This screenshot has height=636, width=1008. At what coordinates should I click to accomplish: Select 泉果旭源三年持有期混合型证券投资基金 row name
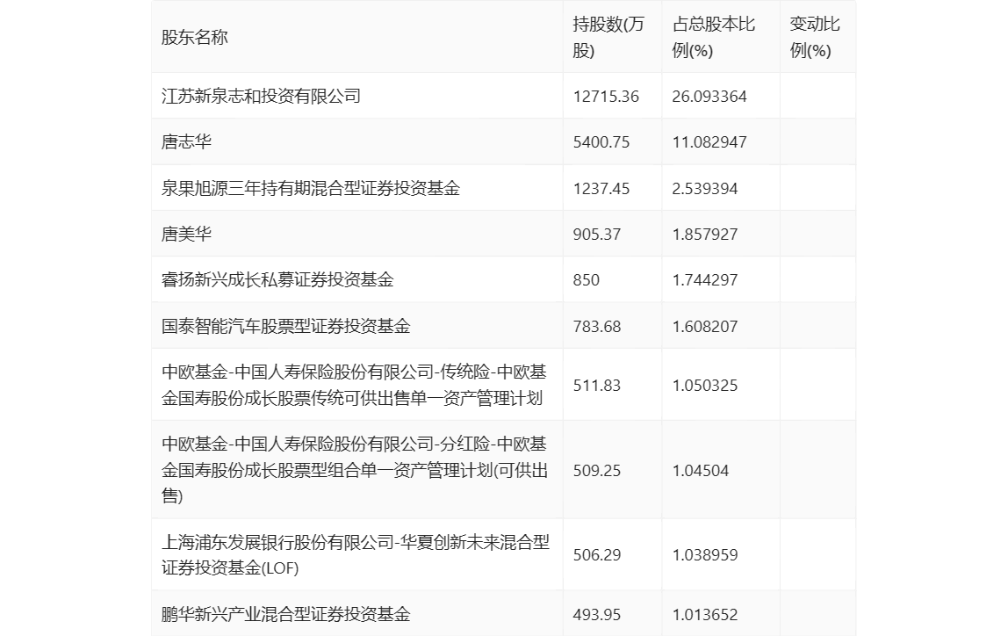[311, 188]
